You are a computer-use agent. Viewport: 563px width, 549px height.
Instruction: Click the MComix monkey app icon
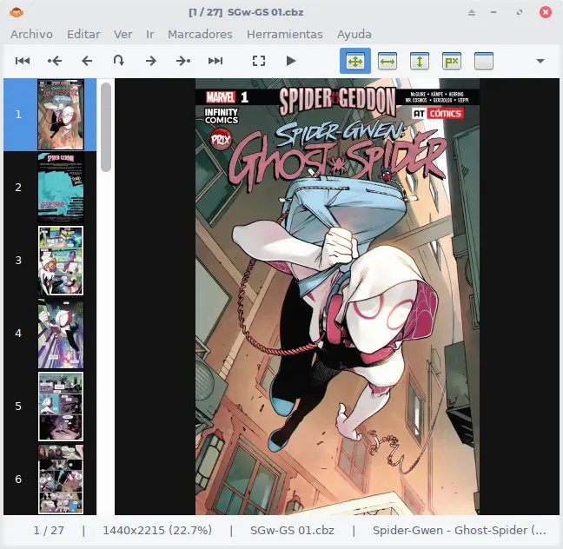coord(17,12)
